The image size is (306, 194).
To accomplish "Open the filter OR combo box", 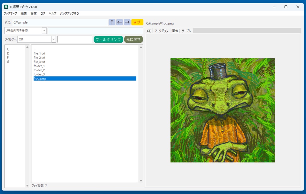I will click(37, 39).
